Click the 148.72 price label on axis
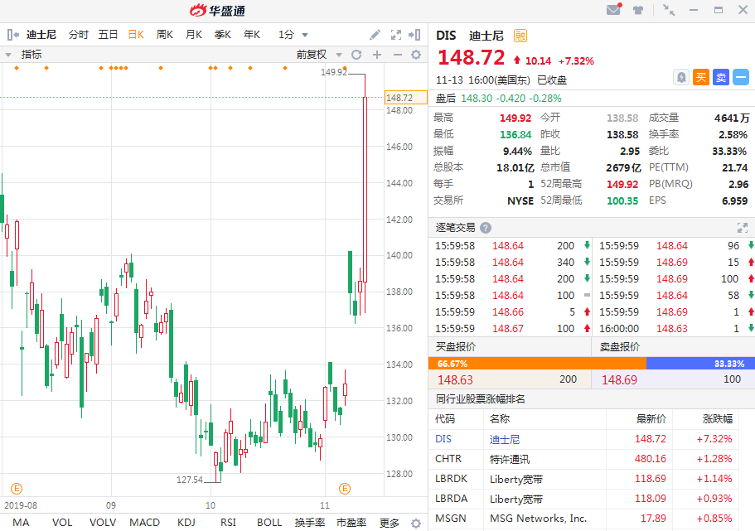 [406, 98]
